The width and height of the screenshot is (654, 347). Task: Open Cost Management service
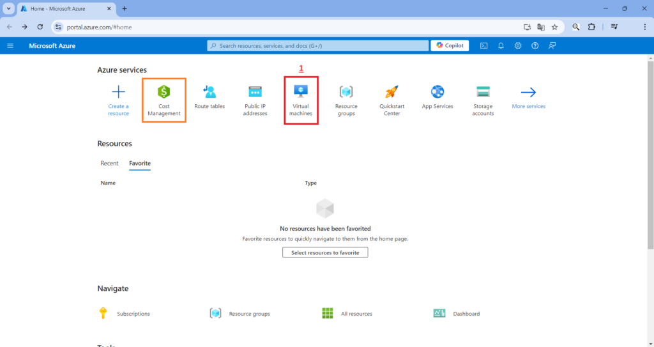coord(164,99)
